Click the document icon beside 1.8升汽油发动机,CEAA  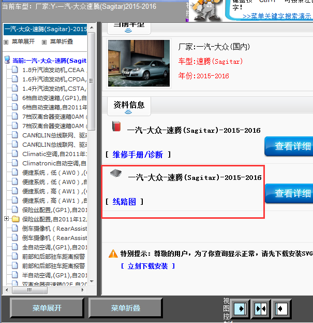15,69
